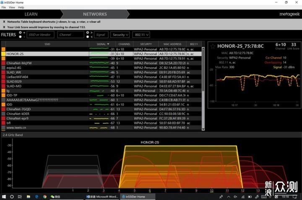Select the less-than signal filter radio
The height and width of the screenshot is (200, 302).
coord(88,37)
